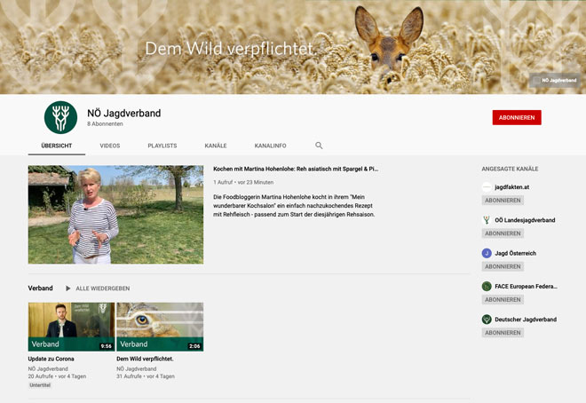Click the Update zu Corona video title
This screenshot has width=586, height=403.
[51, 359]
